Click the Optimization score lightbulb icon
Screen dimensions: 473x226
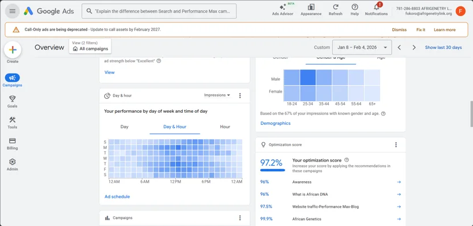[x=264, y=145]
